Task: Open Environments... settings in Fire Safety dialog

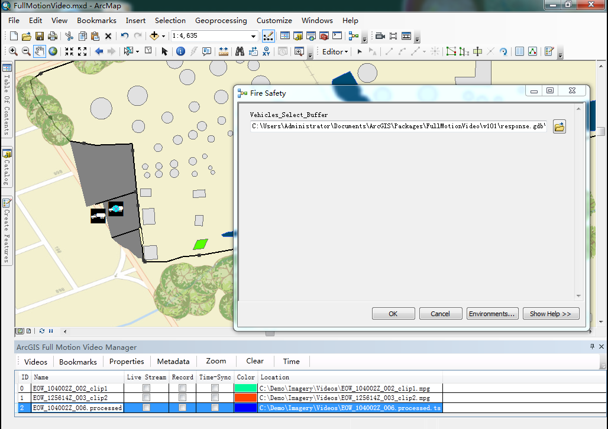Action: pos(491,314)
